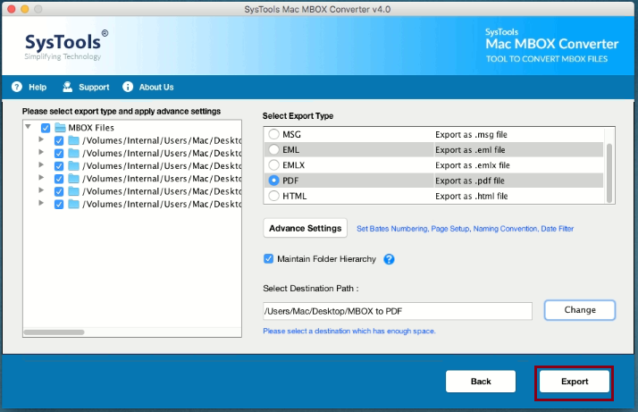Expand the last /Volumes folder in tree

(41, 203)
